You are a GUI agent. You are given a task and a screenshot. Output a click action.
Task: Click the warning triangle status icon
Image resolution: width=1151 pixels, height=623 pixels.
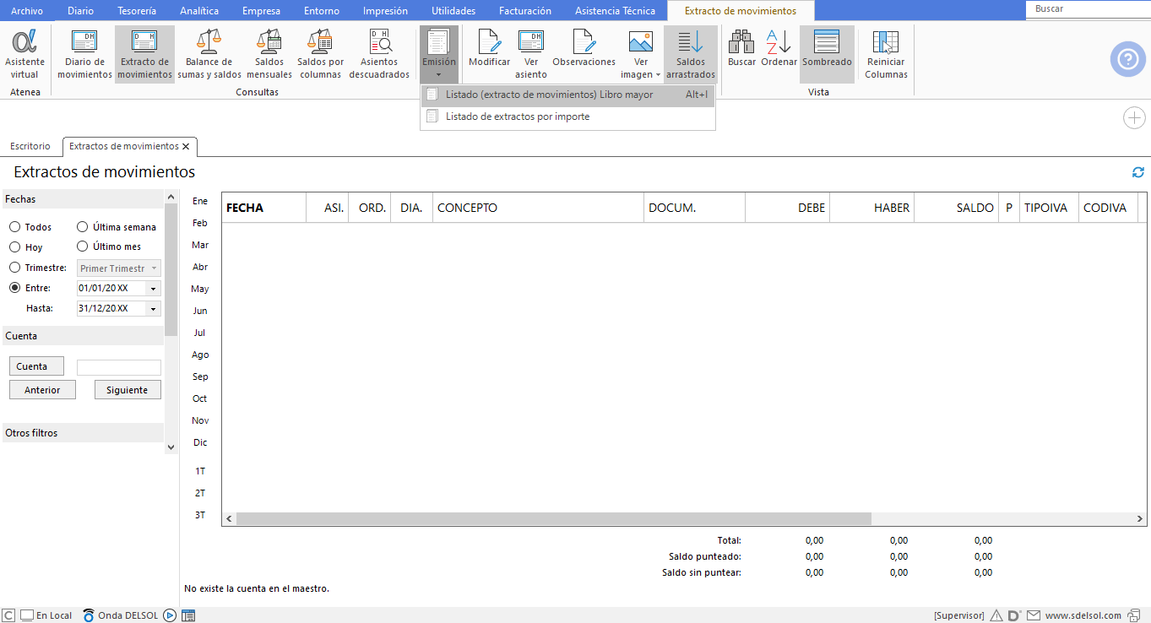pos(996,615)
